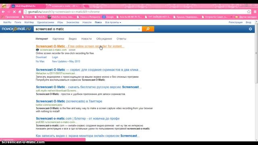Image resolution: width=258 pixels, height=145 pixels.
Task: Submit search with orange magnifier button
Action: (148, 29)
